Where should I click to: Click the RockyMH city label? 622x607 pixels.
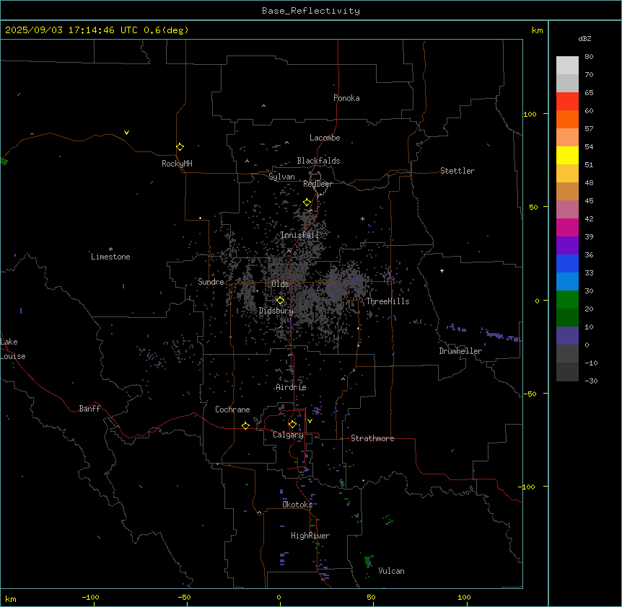coord(177,164)
